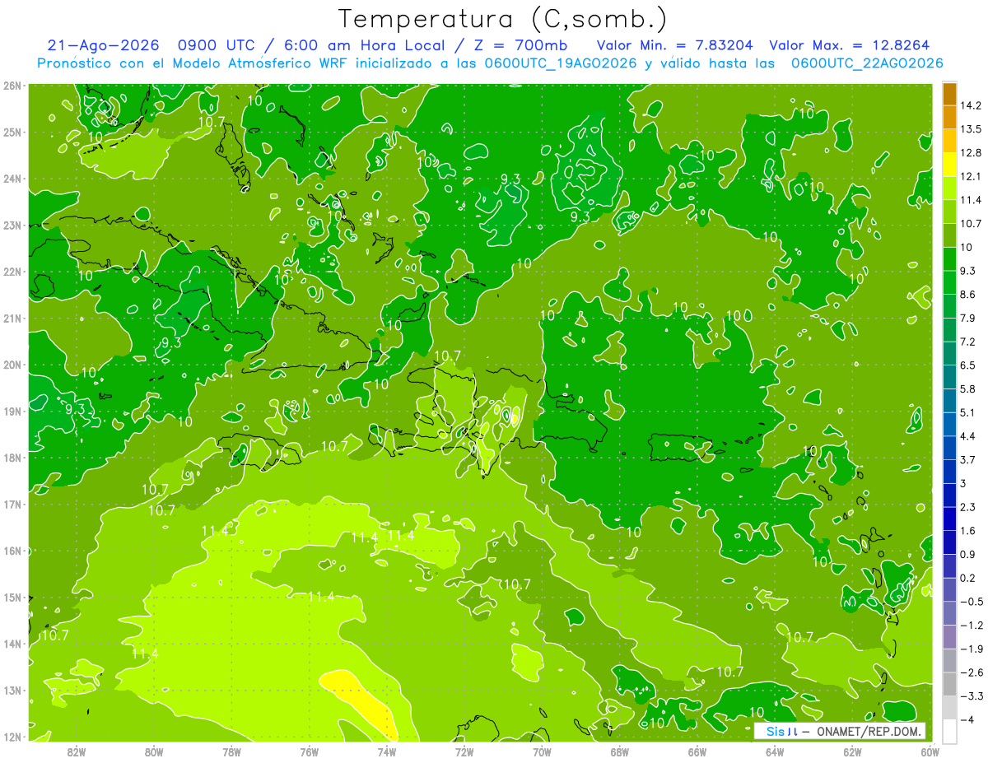Click 'Pronóstico con el Modelo Atmosférico WRF' text
The height and width of the screenshot is (763, 988).
pyautogui.click(x=192, y=63)
